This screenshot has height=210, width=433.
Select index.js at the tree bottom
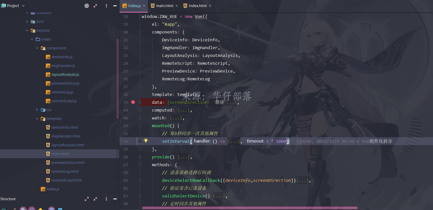(53, 189)
